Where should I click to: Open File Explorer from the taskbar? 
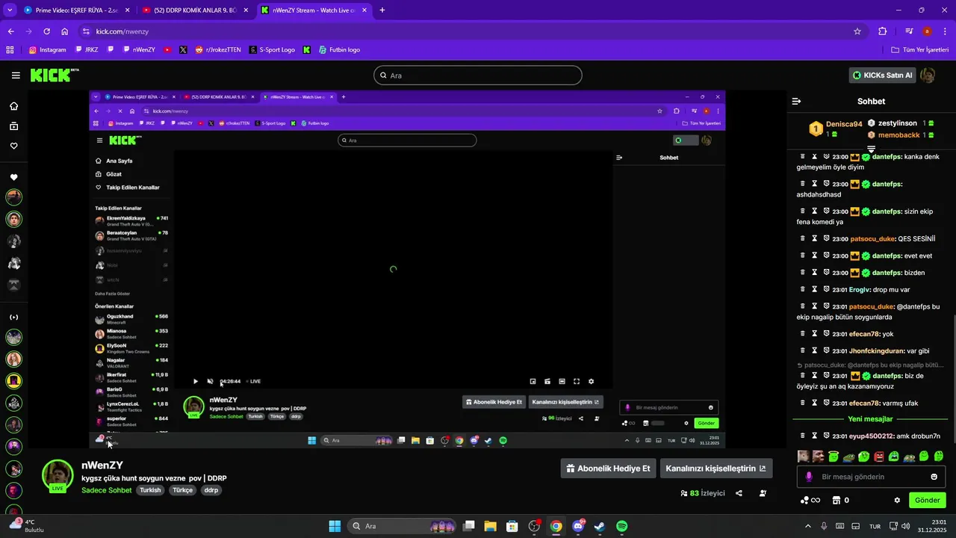[x=491, y=526]
